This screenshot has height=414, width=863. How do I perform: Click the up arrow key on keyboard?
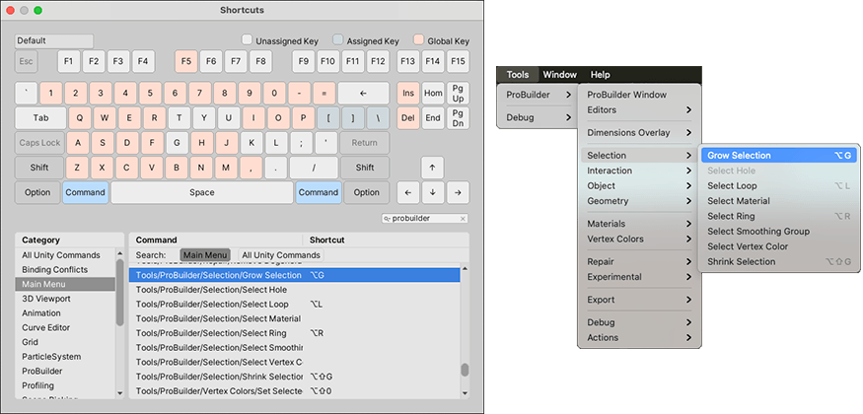(x=432, y=168)
